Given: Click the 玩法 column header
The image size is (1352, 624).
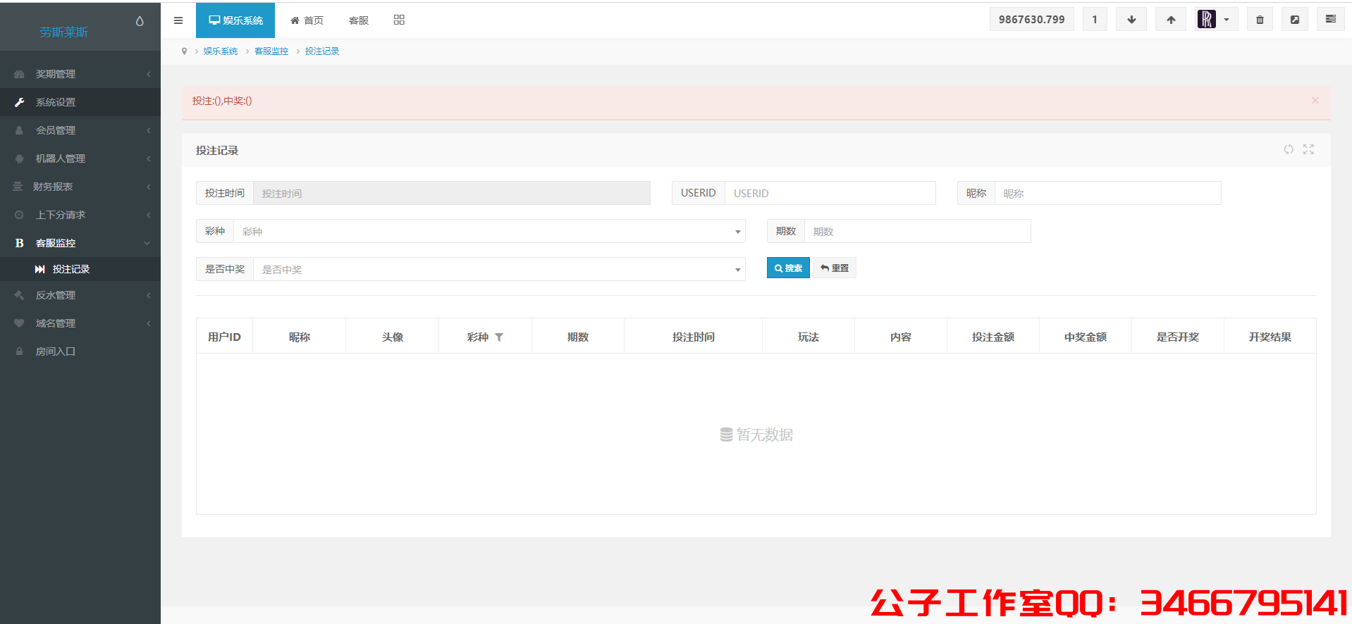Looking at the screenshot, I should (x=809, y=337).
